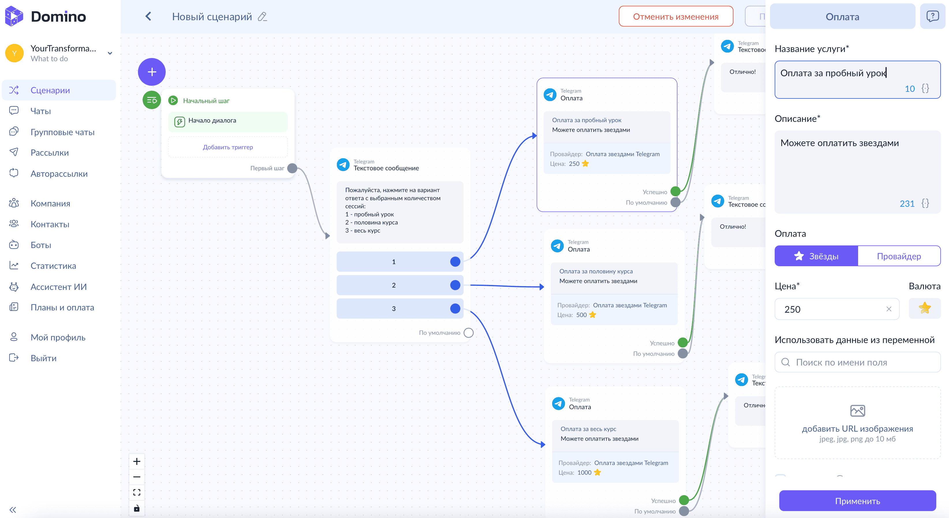Click the search magnifier icon in variable field

[785, 362]
